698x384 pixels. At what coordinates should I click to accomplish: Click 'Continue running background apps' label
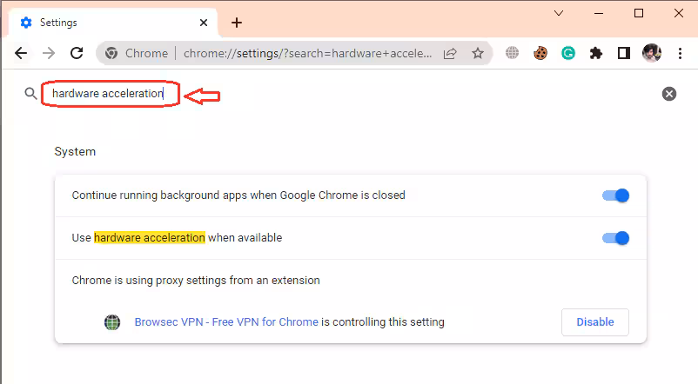(238, 195)
